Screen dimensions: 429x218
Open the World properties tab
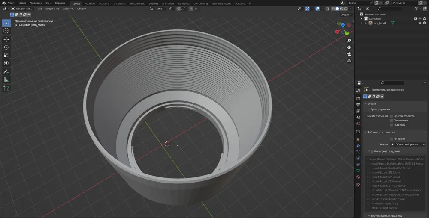(x=358, y=124)
